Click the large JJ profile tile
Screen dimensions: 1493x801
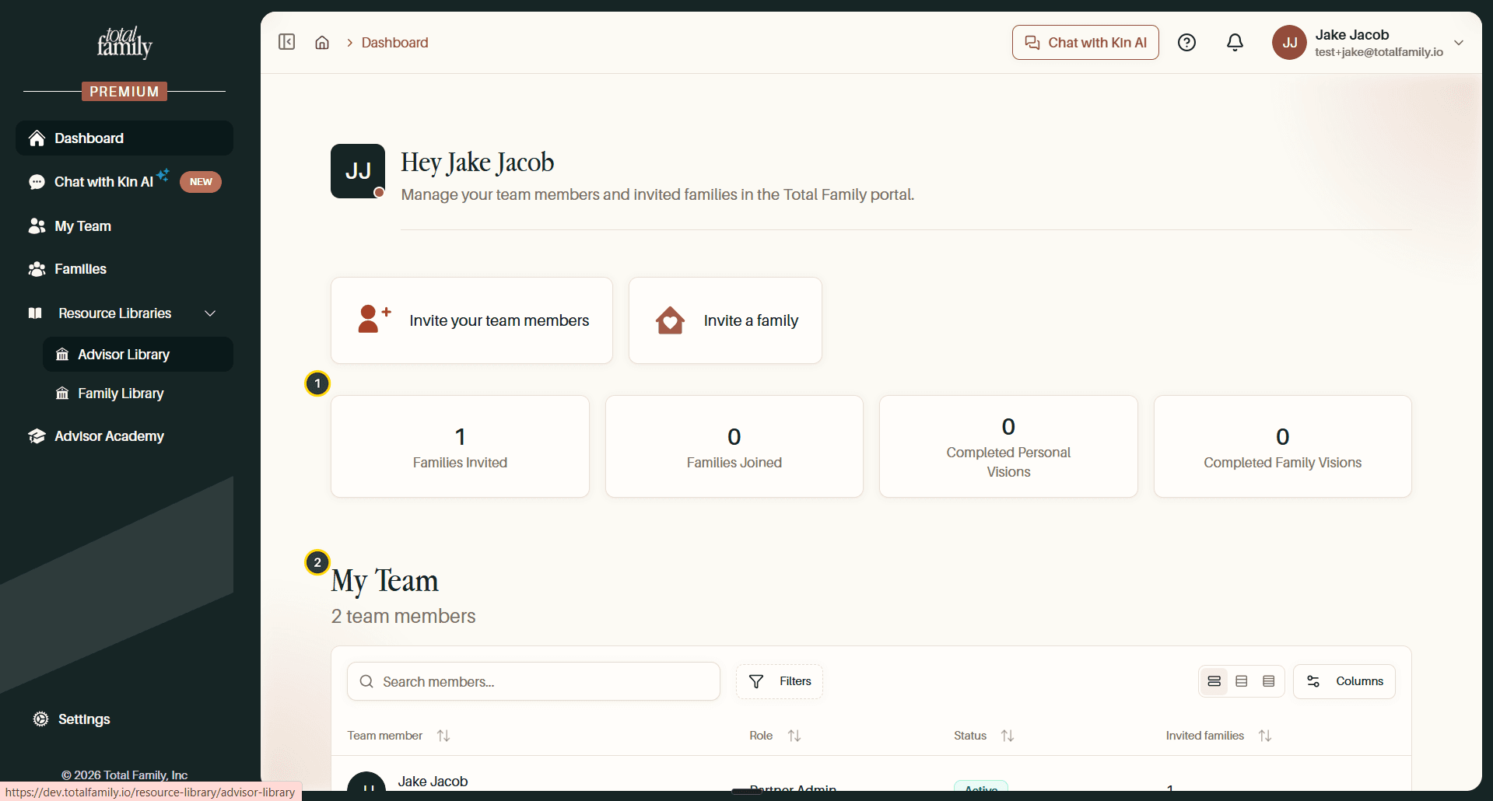point(358,171)
